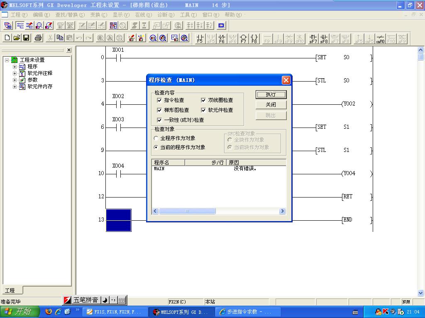Toggle the 双线圈检查 checkbox

tap(203, 100)
